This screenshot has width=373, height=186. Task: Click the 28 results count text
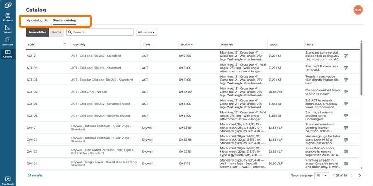click(35, 176)
